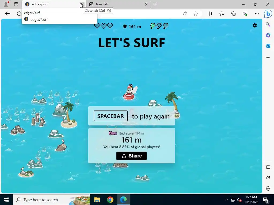Image resolution: width=274 pixels, height=205 pixels.
Task: Toggle the split screen icon
Action: click(210, 14)
